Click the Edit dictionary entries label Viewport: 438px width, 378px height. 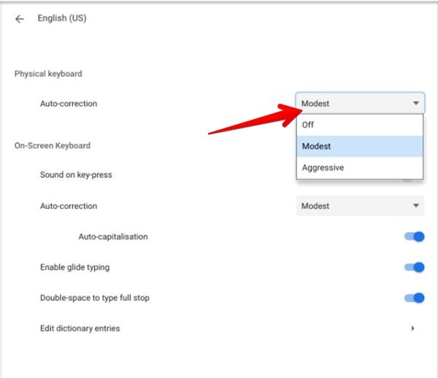point(80,328)
